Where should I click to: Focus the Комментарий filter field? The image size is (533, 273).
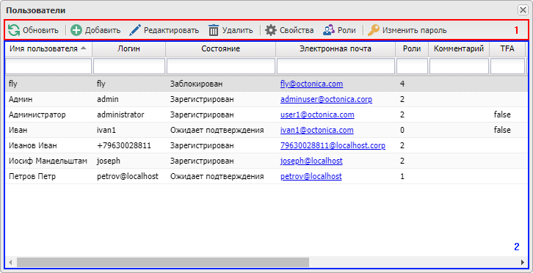pyautogui.click(x=459, y=66)
